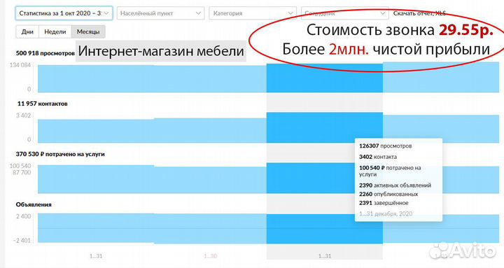Click the '-2 401' axis value
This screenshot has width=504, height=268.
pyautogui.click(x=22, y=241)
